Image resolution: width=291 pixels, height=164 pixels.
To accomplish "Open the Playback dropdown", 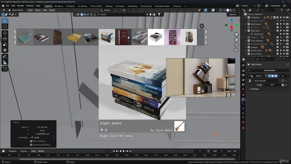I will point(14,151).
